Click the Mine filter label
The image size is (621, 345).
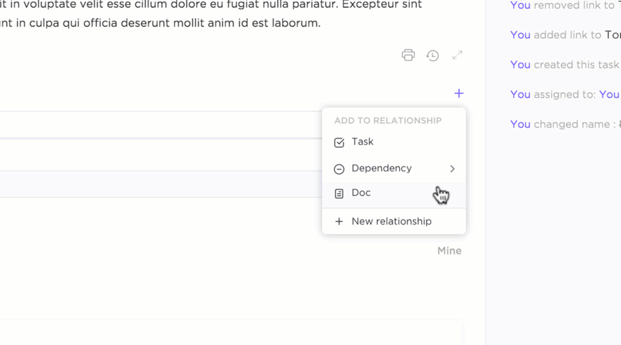coord(449,251)
